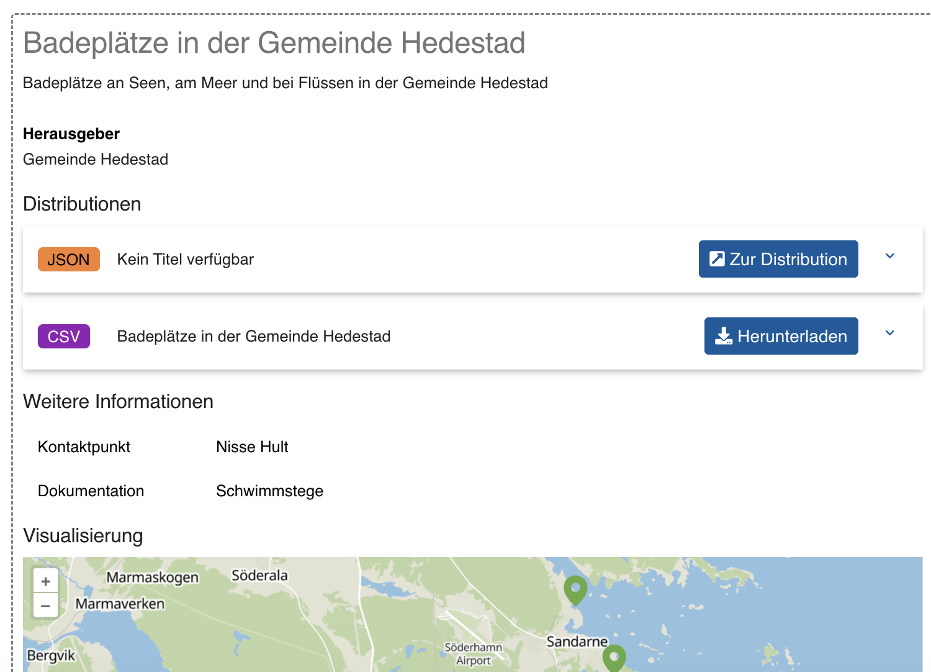Click the CSV format badge

tap(64, 337)
